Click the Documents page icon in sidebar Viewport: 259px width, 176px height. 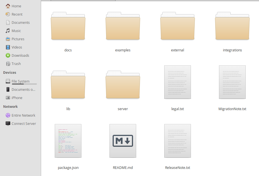(x=8, y=22)
